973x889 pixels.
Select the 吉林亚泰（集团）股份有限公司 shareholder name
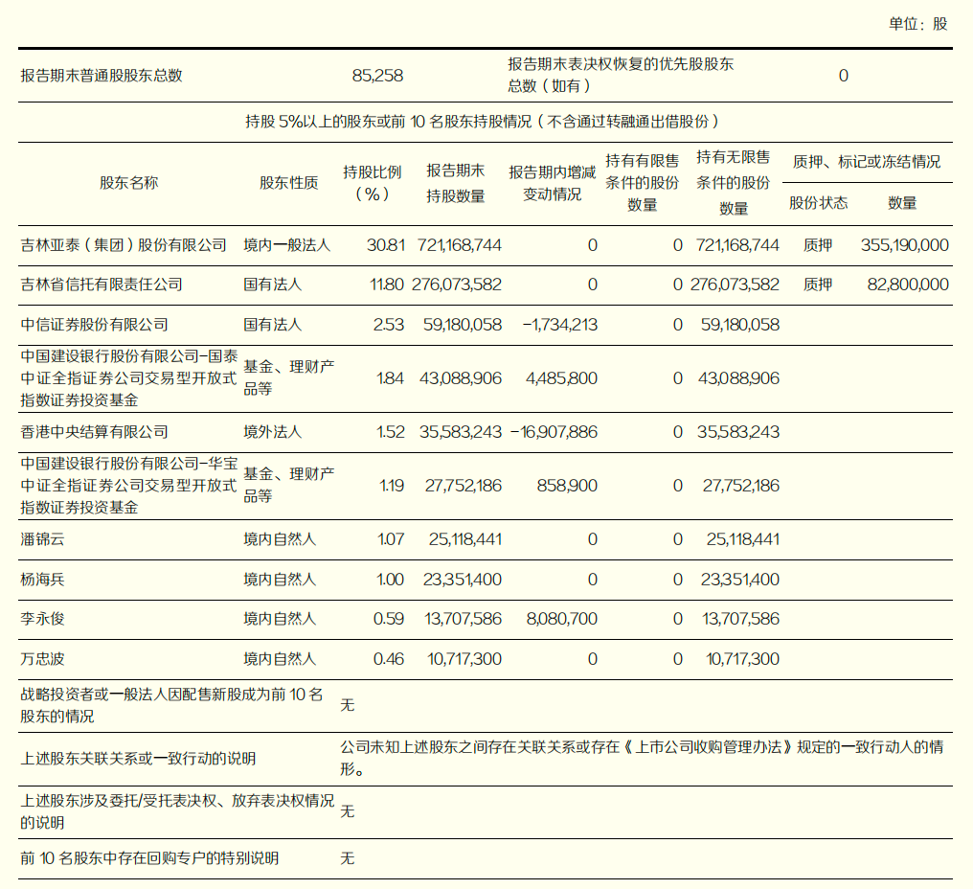point(124,245)
